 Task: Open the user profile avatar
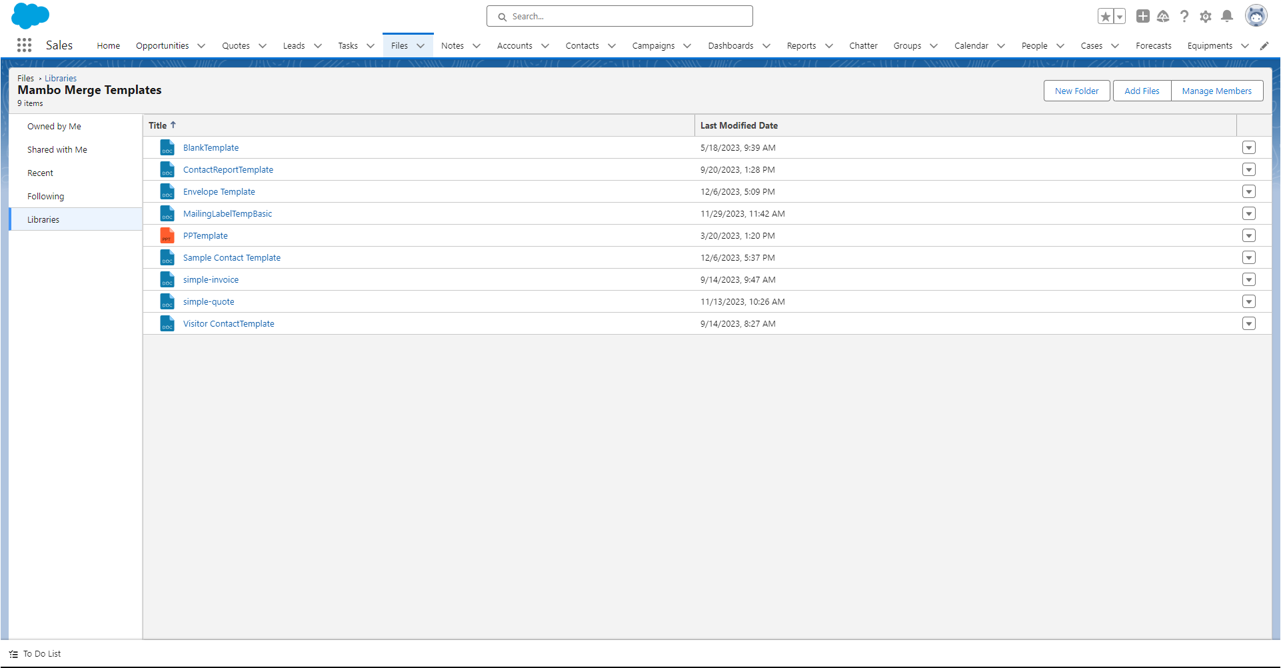click(x=1256, y=15)
